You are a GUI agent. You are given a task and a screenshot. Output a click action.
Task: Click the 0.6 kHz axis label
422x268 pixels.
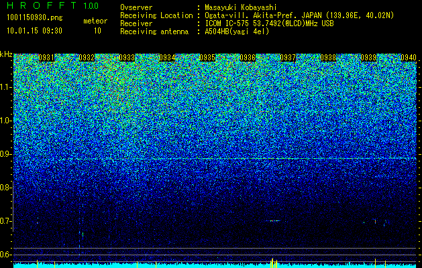click(6, 255)
